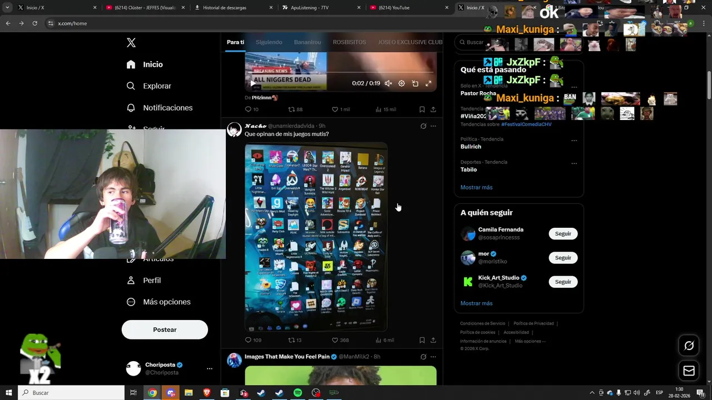This screenshot has height=400, width=712.
Task: Open the Bullrich trend
Action: coord(471,147)
